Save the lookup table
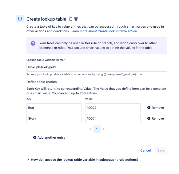This screenshot has width=179, height=174. click(161, 150)
